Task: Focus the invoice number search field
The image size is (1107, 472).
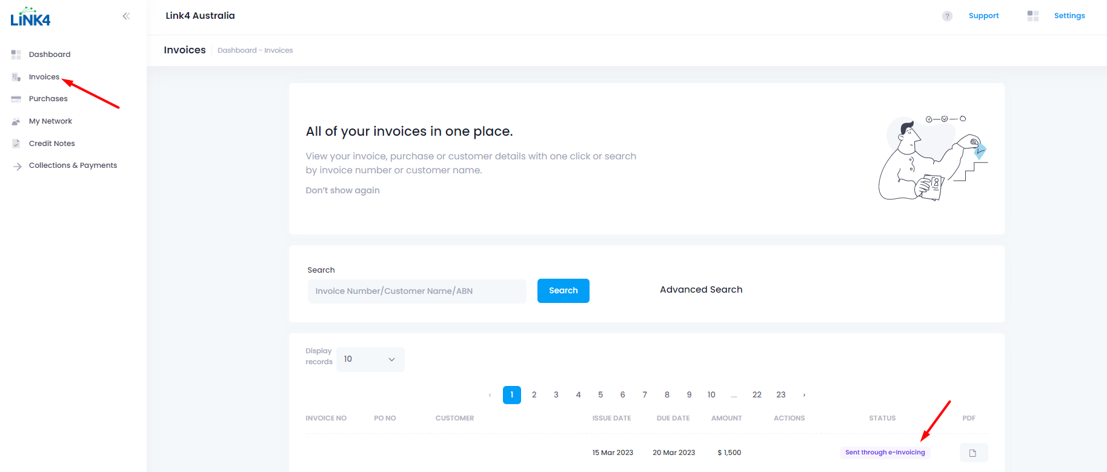Action: (417, 291)
